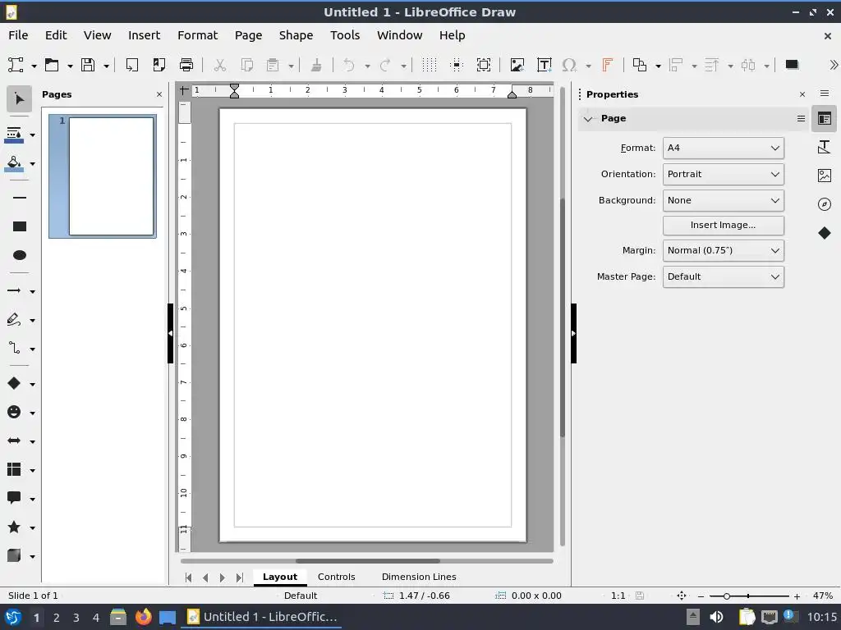
Task: Click Zoom and Pan icon
Action: [x=484, y=65]
